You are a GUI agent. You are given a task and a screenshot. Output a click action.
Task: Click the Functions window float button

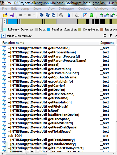tap(111, 36)
